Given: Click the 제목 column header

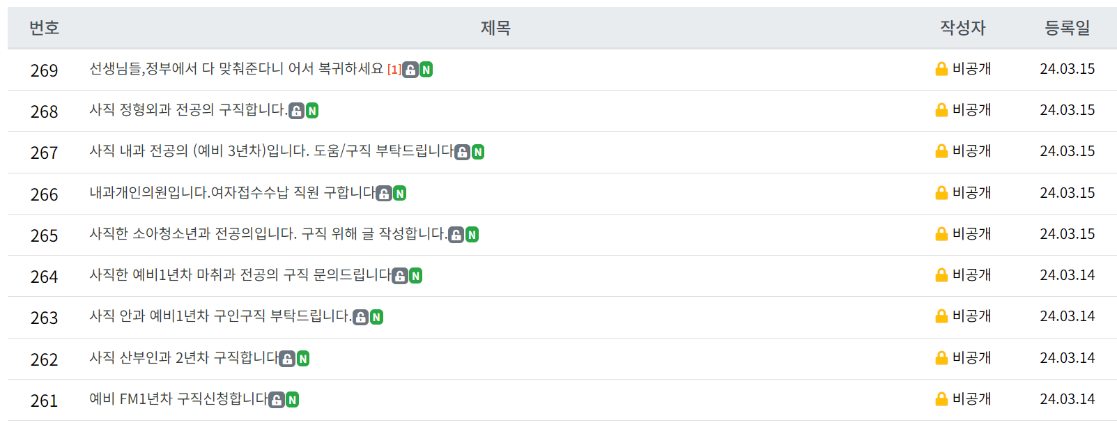Looking at the screenshot, I should (495, 28).
